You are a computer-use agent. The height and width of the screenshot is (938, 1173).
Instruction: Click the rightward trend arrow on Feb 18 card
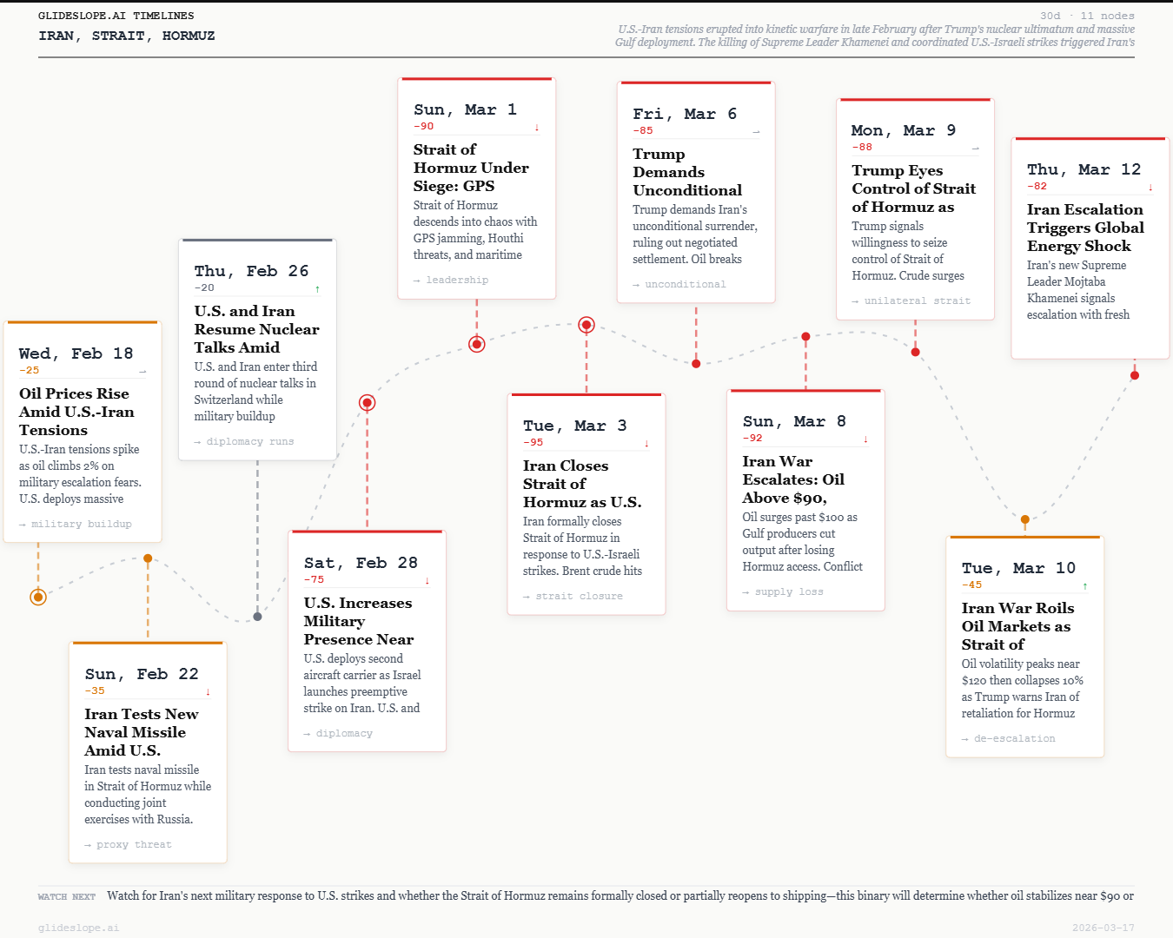click(x=142, y=371)
